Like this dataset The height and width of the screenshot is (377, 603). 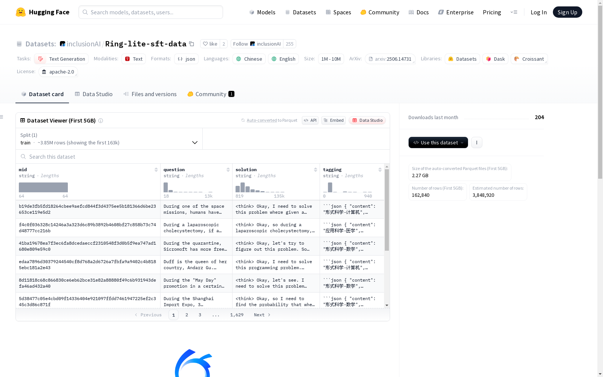pos(210,44)
